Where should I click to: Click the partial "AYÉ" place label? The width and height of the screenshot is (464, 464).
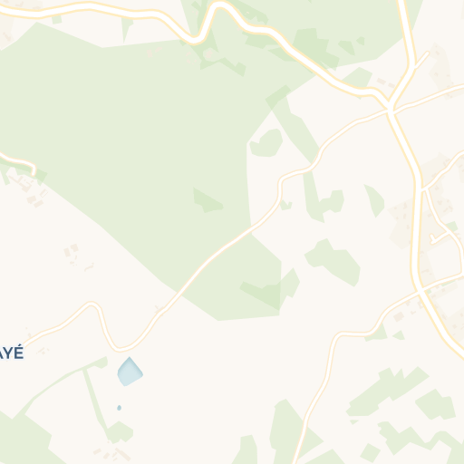pos(12,353)
